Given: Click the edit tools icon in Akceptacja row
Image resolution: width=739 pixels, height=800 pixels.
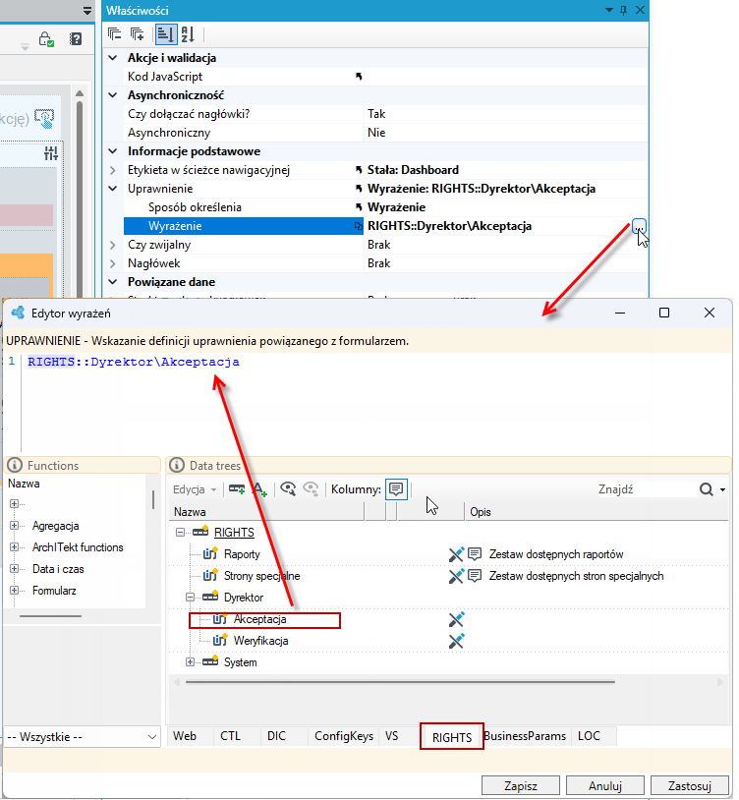Looking at the screenshot, I should point(456,619).
